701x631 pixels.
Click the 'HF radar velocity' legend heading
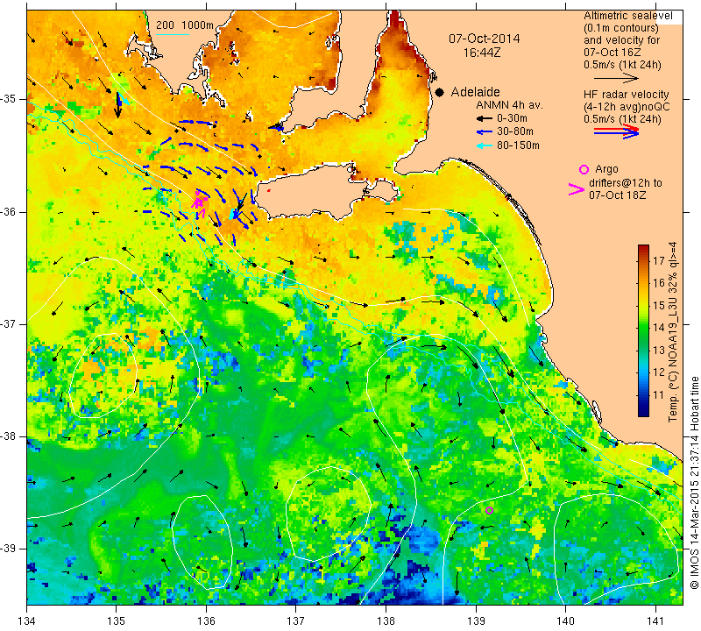(626, 95)
